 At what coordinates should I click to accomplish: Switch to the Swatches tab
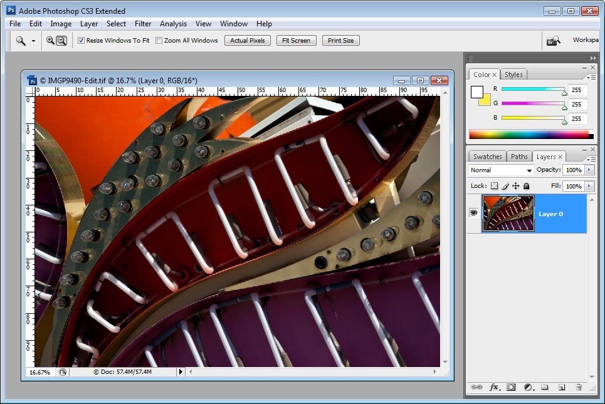pyautogui.click(x=487, y=157)
